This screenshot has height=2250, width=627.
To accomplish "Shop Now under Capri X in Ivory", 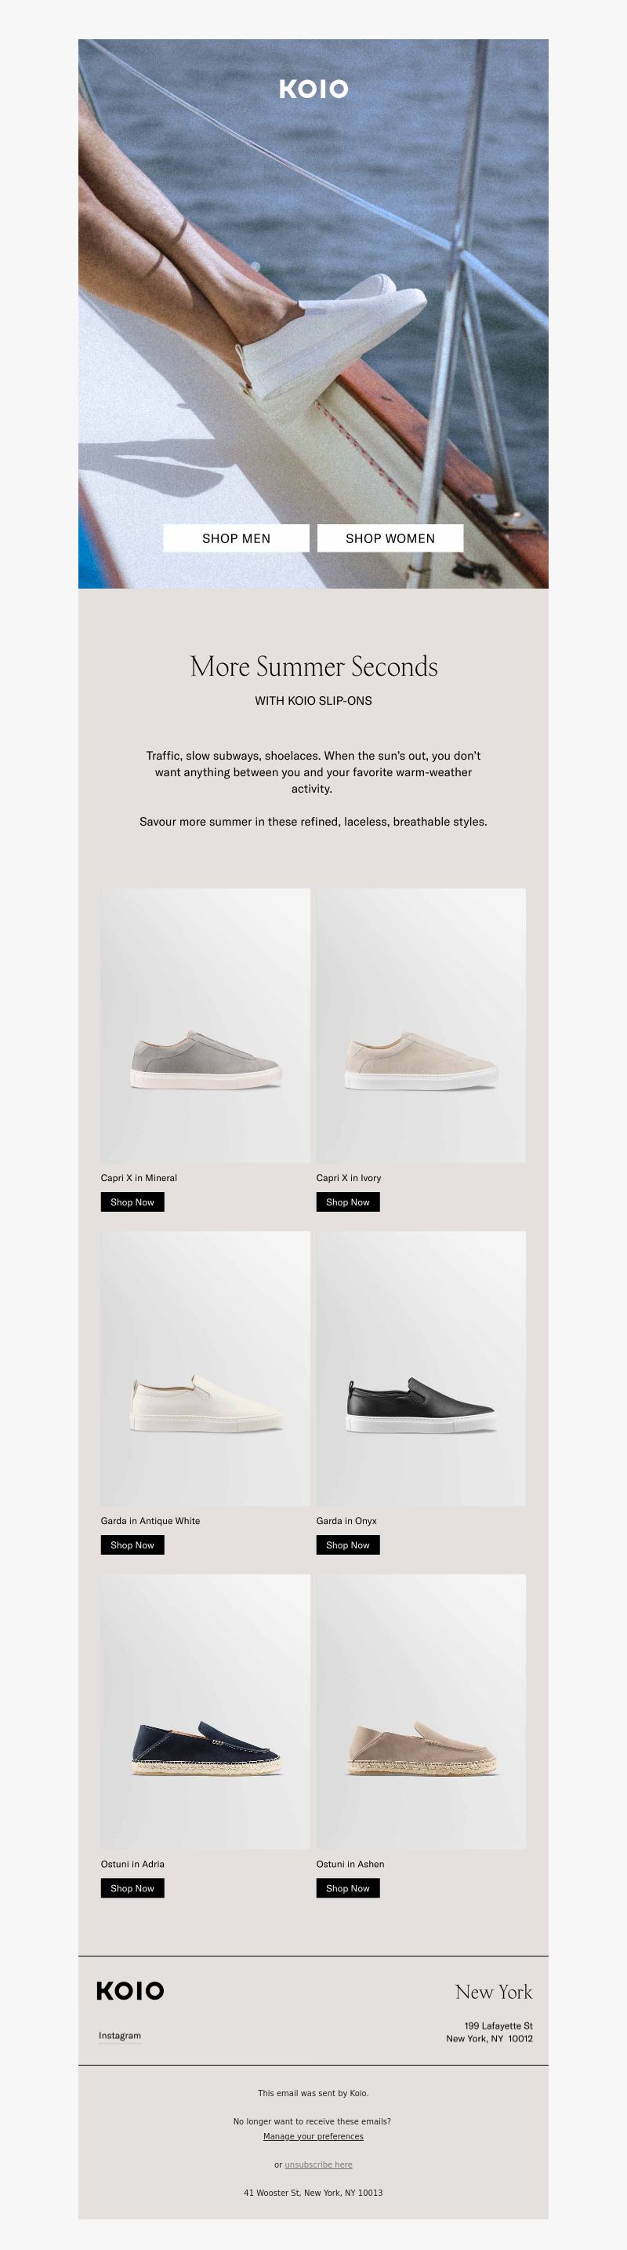I will (x=348, y=1202).
